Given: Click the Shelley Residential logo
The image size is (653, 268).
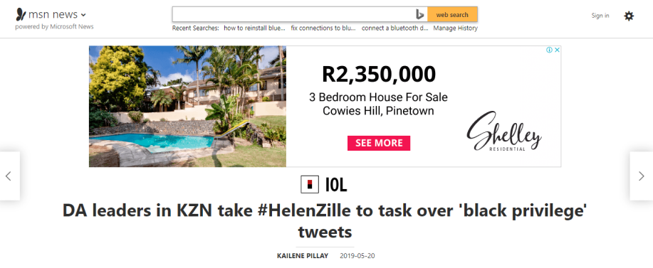Looking at the screenshot, I should [x=504, y=132].
